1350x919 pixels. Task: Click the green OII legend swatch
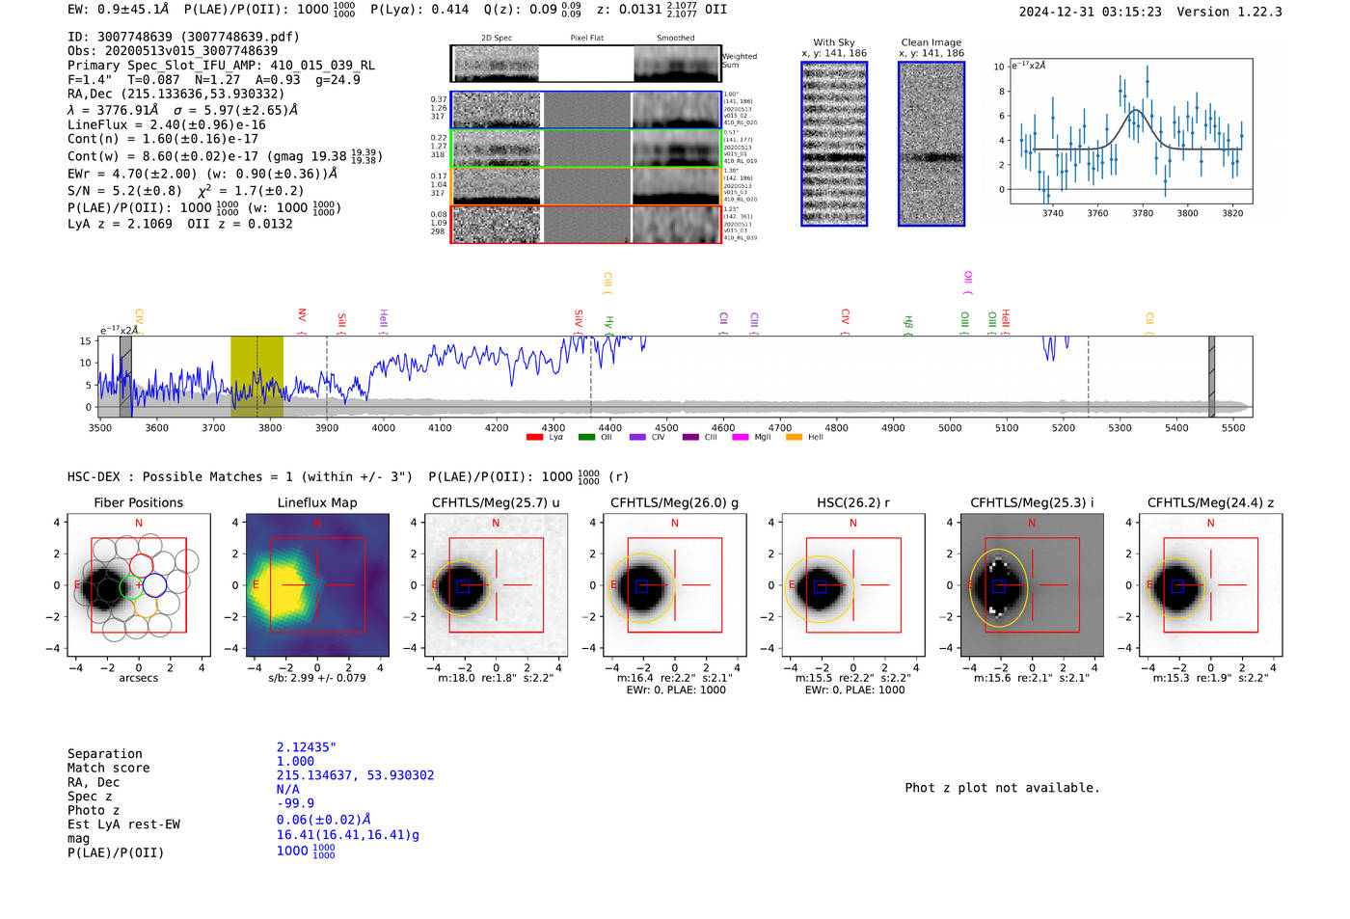pyautogui.click(x=586, y=437)
